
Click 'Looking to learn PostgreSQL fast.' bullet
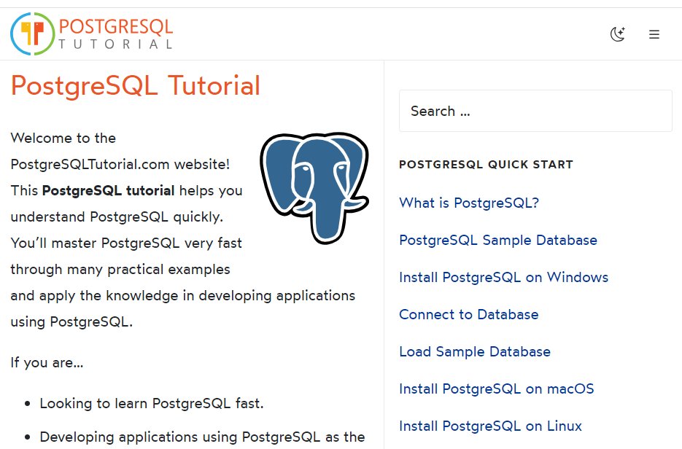pos(152,403)
